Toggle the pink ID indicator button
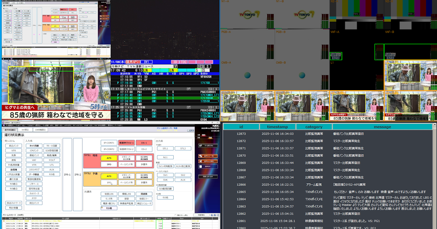 pyautogui.click(x=175, y=62)
